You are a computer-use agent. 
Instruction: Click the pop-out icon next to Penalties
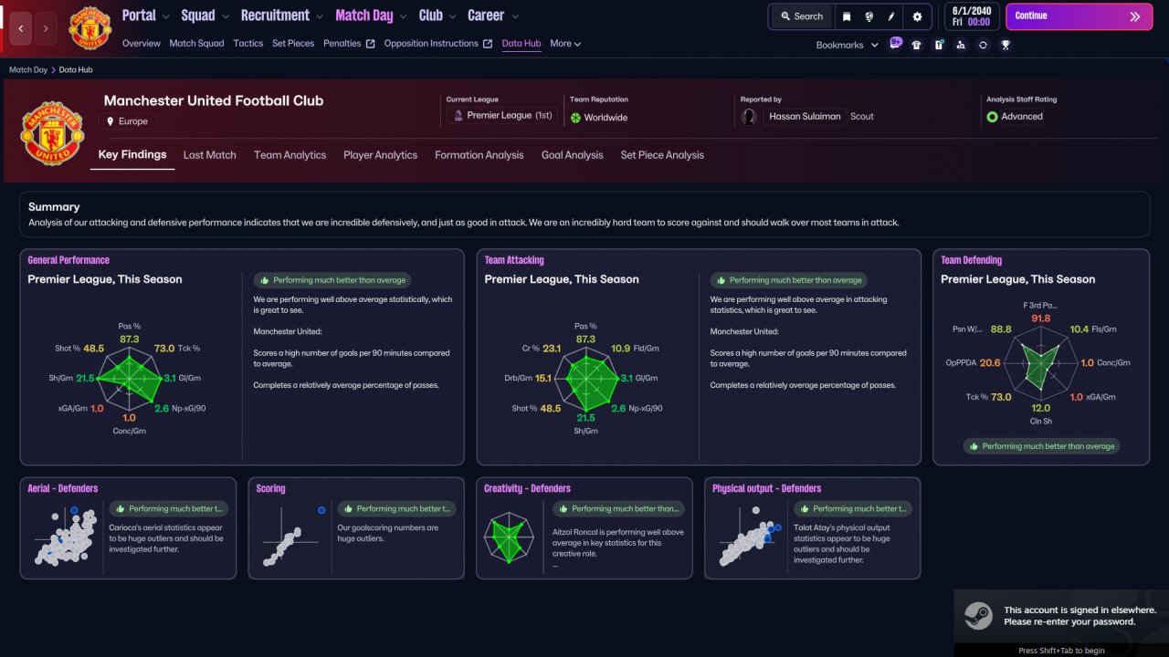[x=371, y=44]
